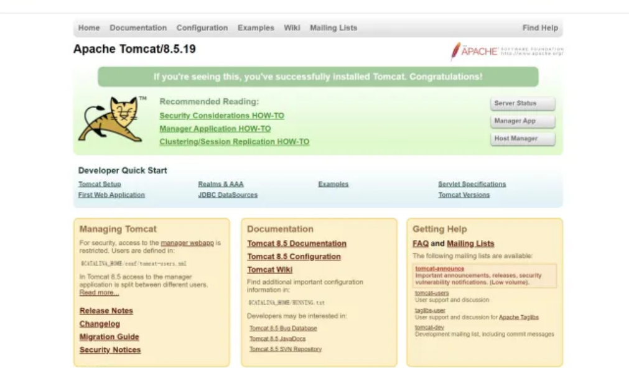Open Examples link under Developer Quick Start
This screenshot has width=629, height=368.
click(x=333, y=184)
